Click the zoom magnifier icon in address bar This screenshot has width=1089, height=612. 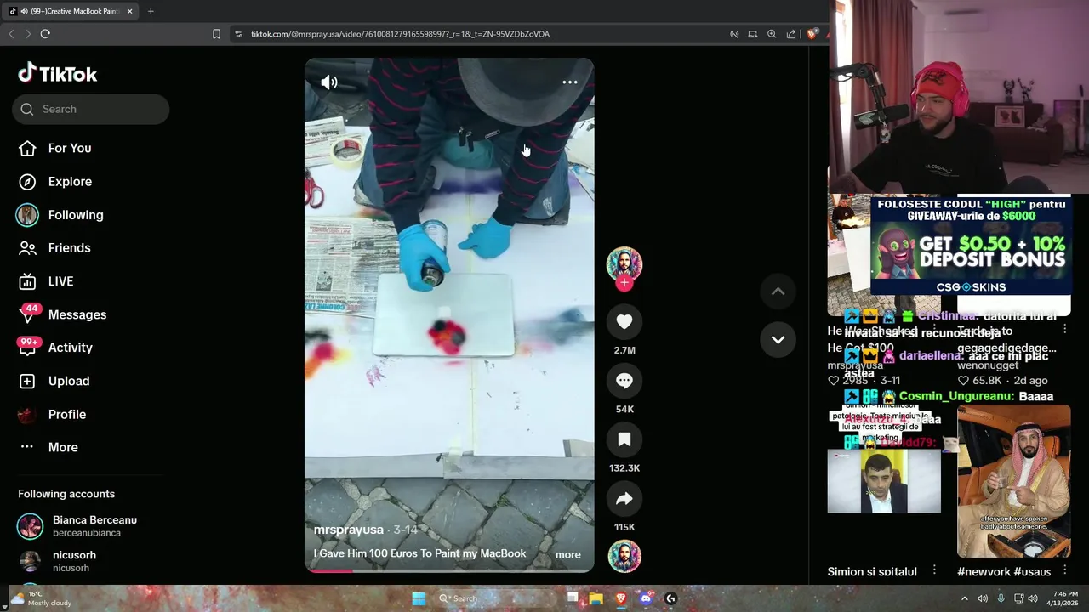(772, 34)
